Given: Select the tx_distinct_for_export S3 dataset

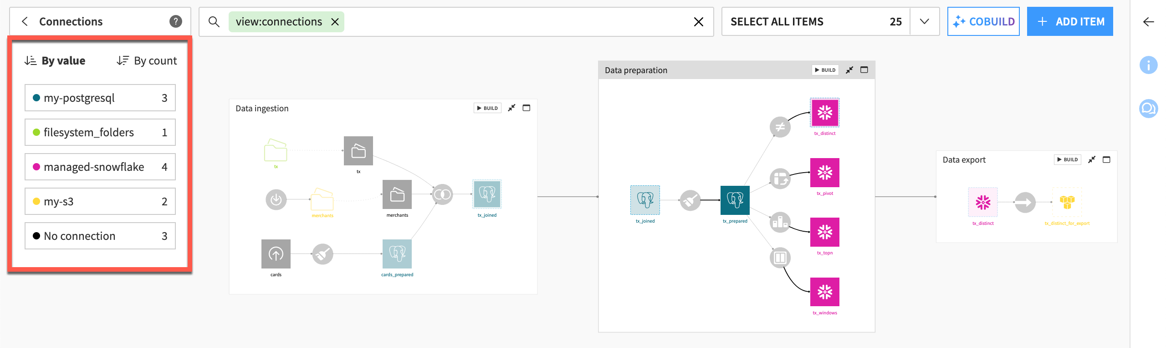Looking at the screenshot, I should click(1067, 202).
